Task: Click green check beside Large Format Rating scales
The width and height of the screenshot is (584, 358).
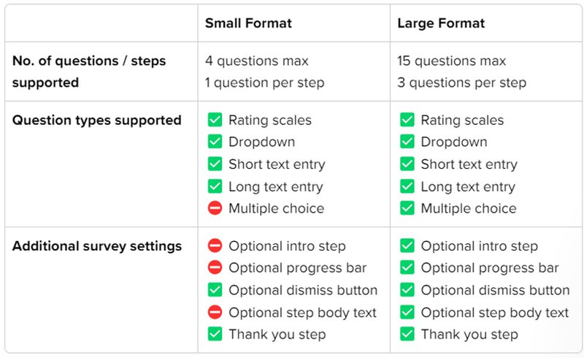Action: 407,120
